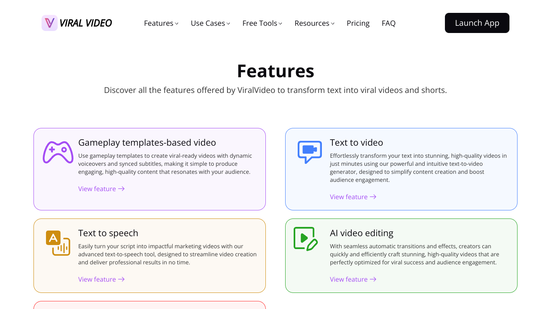Click the Text to speech heading

pyautogui.click(x=108, y=233)
